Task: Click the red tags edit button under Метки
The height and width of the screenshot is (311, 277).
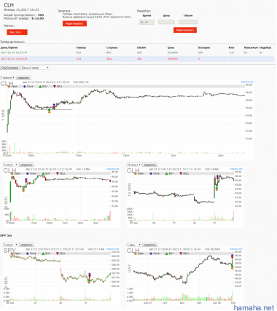Action: (17, 32)
